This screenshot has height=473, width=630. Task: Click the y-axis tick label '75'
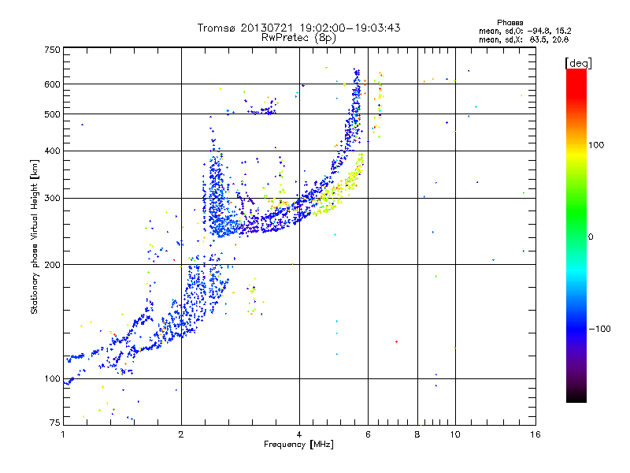[x=55, y=423]
